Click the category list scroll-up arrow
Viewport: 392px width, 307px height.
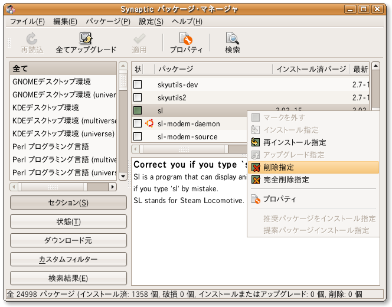coord(123,66)
